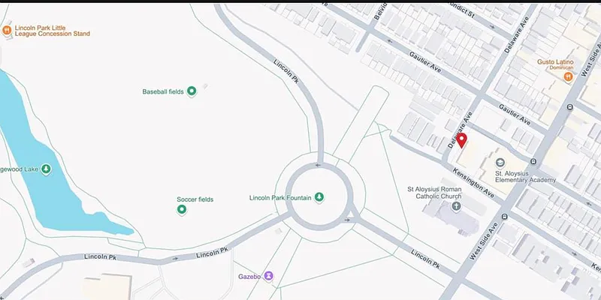Image resolution: width=601 pixels, height=300 pixels.
Task: Select the Gazebo text label
Action: pyautogui.click(x=247, y=277)
